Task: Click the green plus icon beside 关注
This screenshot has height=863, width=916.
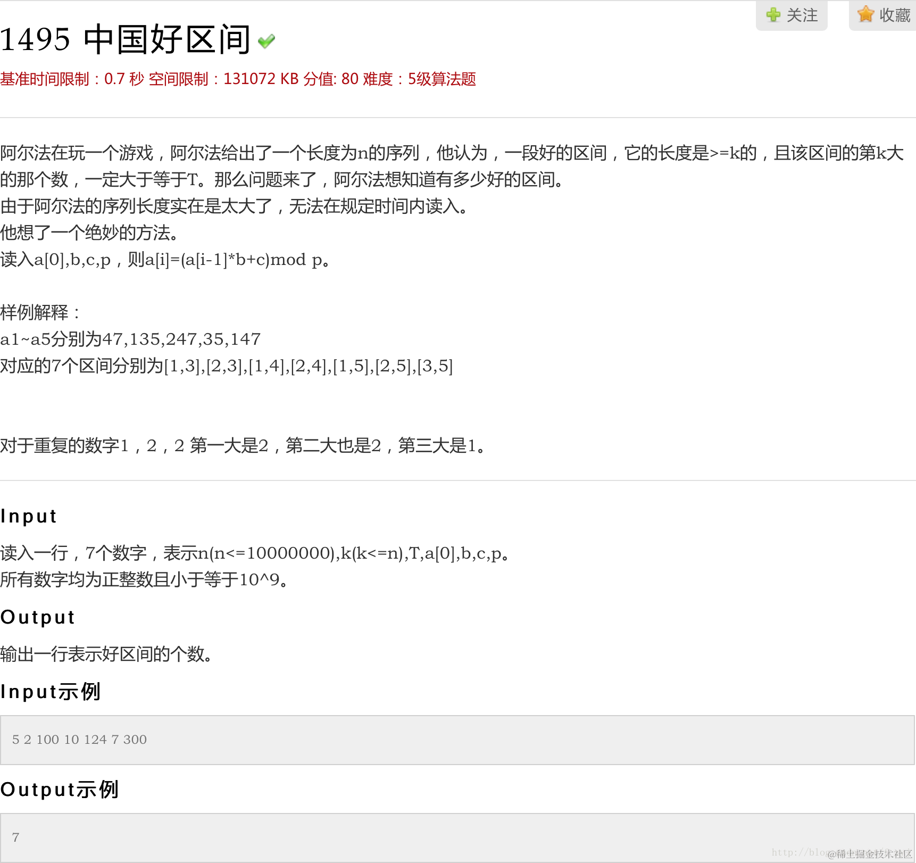Action: [773, 14]
